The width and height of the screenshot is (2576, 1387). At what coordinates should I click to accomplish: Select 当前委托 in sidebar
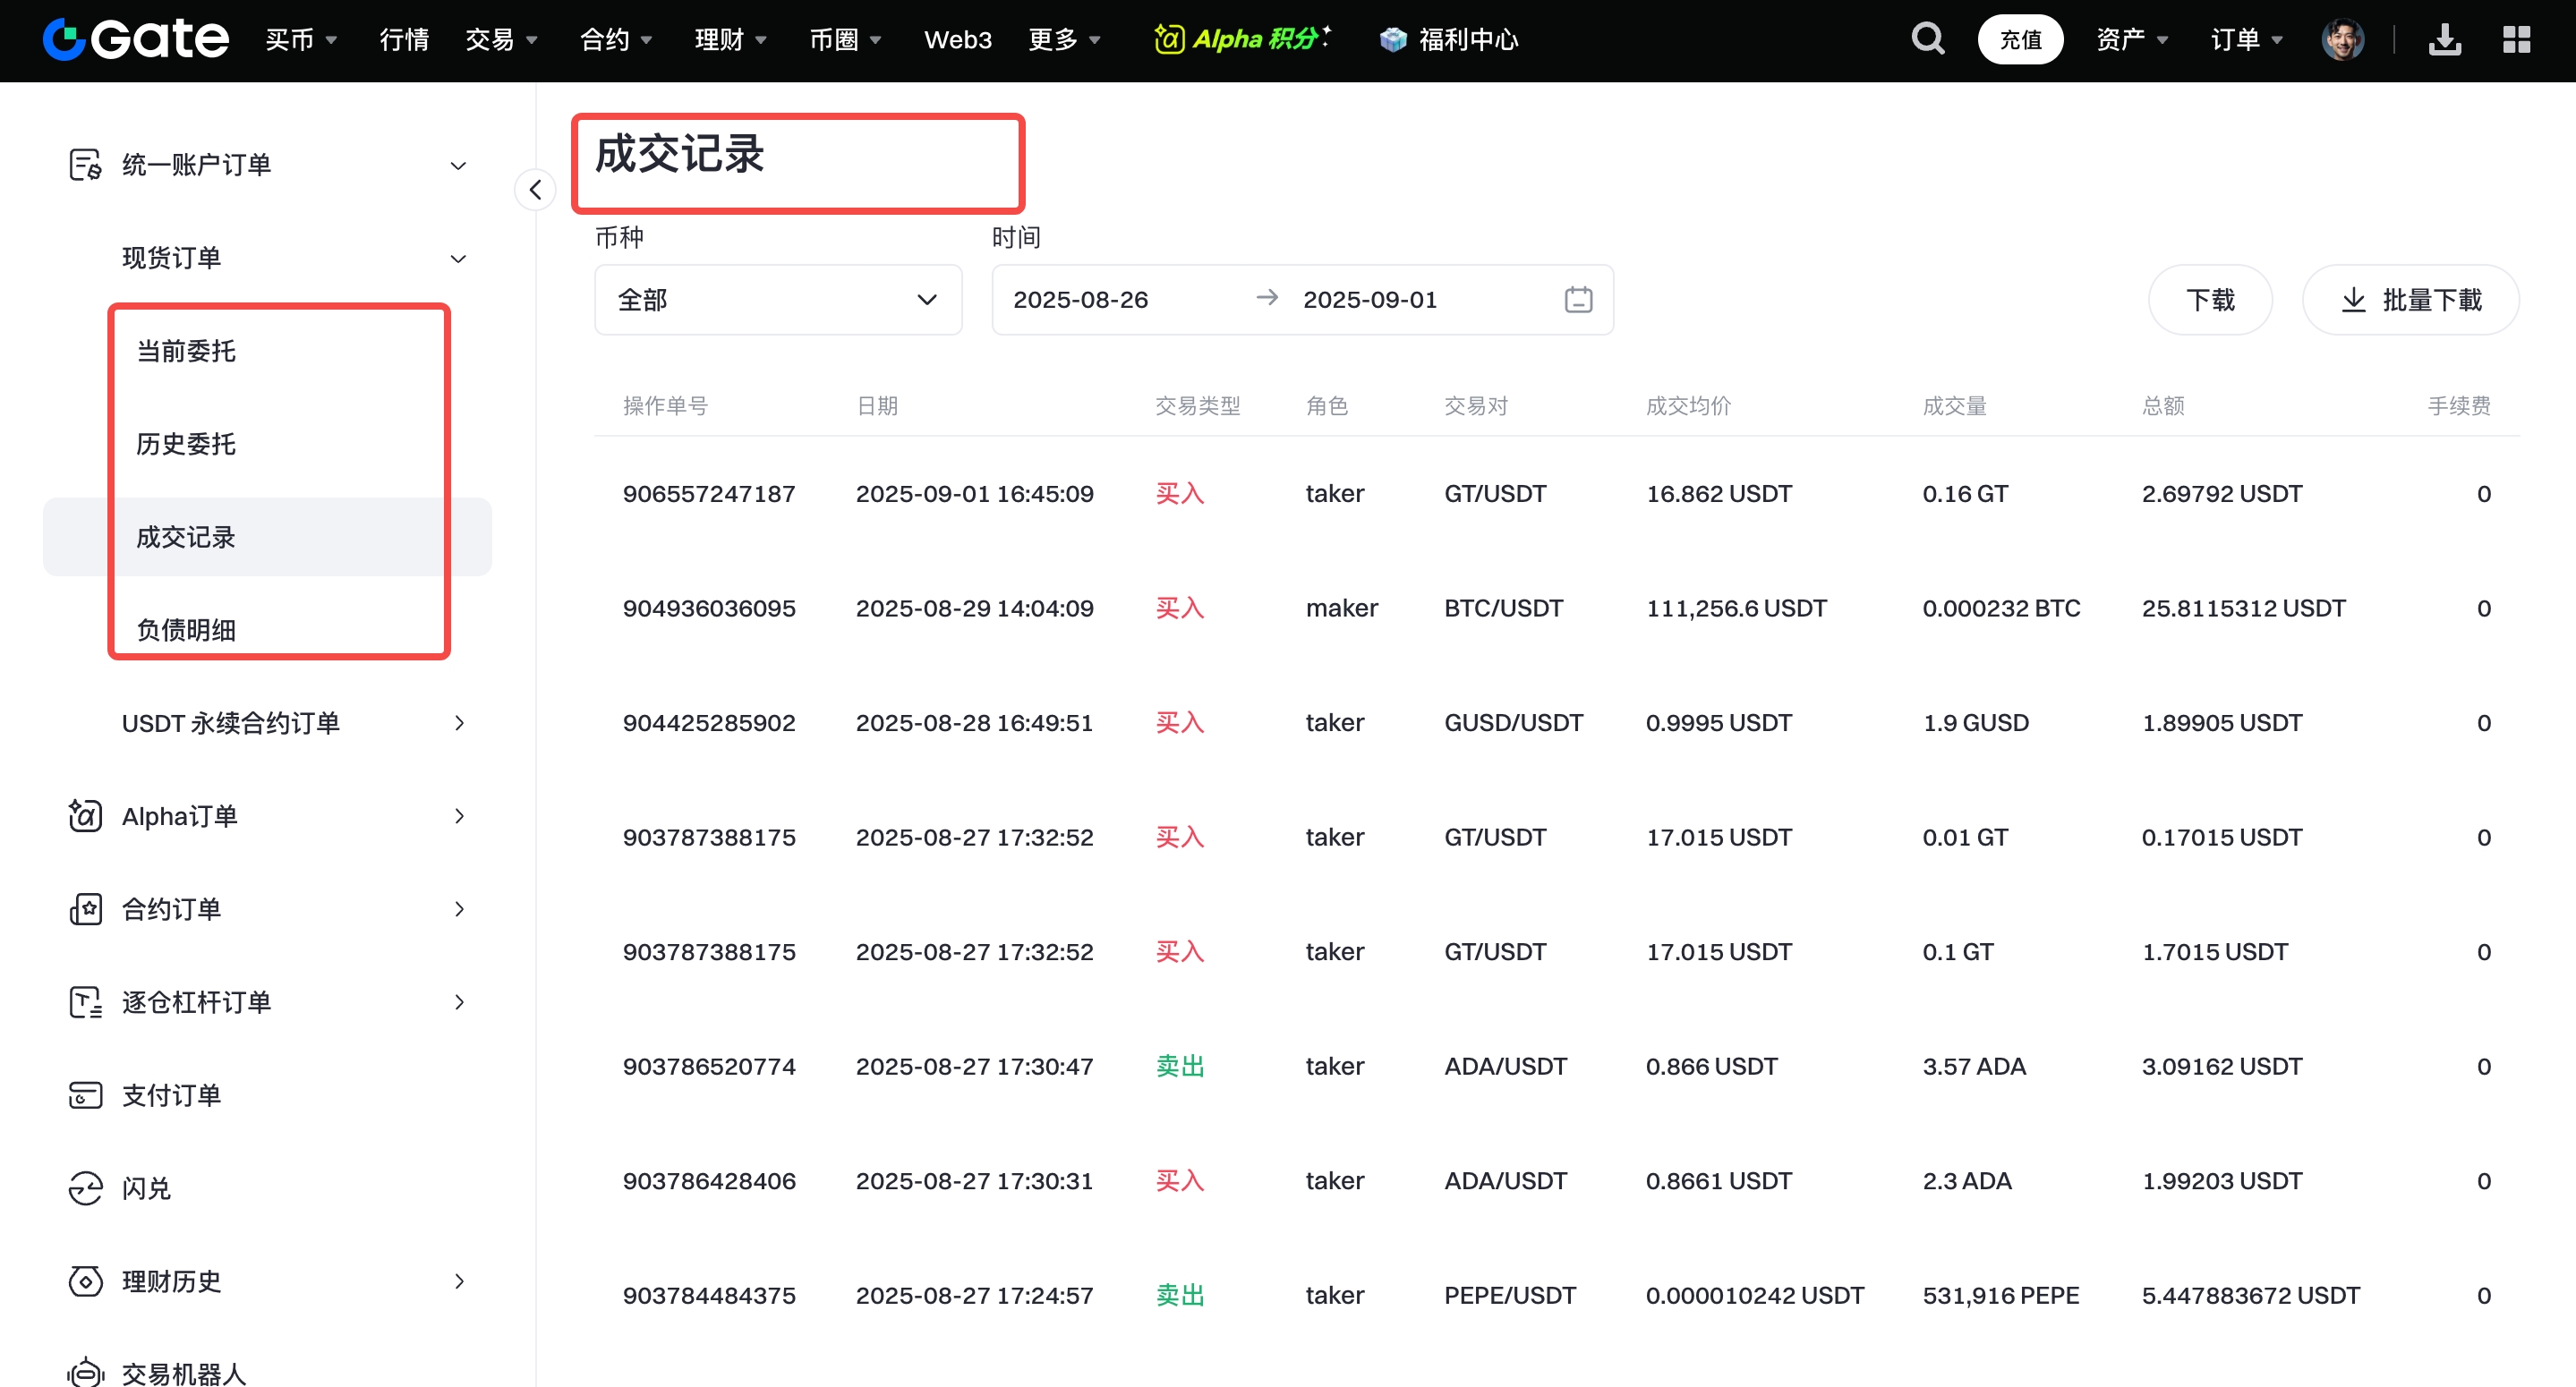[x=186, y=351]
